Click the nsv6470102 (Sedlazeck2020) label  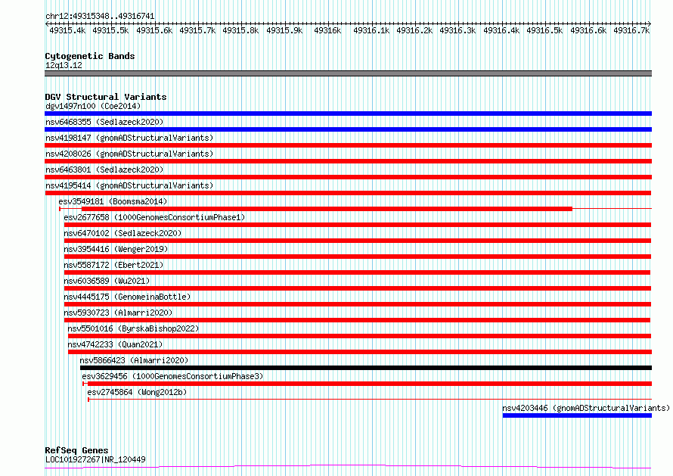123,233
